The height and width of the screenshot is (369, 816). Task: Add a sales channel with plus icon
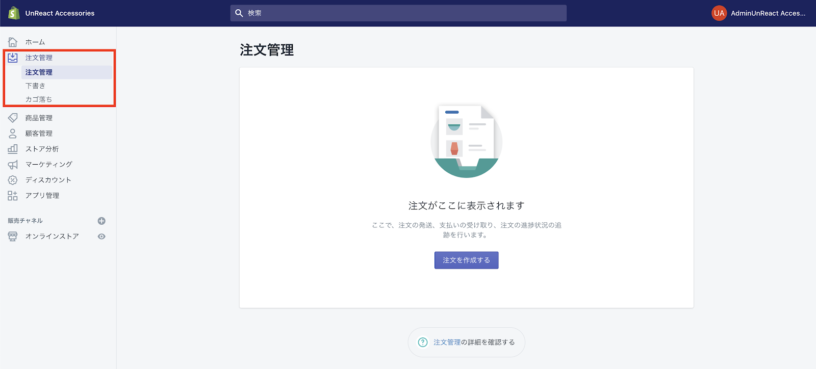(101, 221)
